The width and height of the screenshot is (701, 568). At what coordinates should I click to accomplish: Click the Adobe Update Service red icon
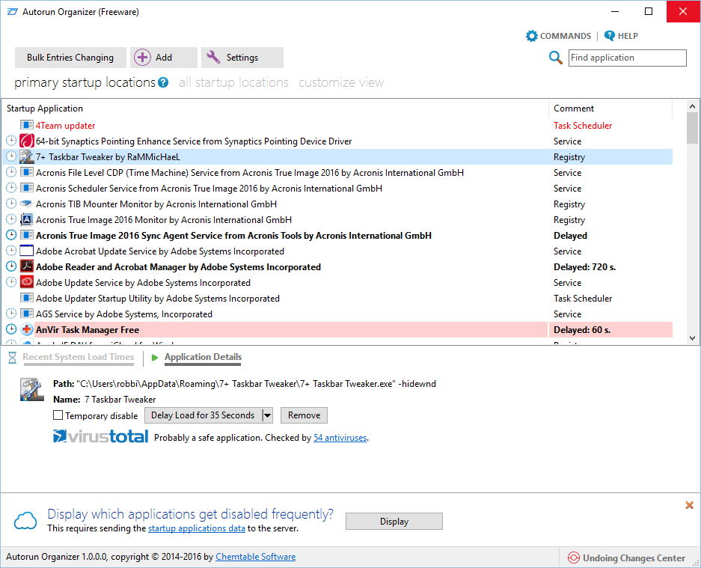tap(27, 282)
